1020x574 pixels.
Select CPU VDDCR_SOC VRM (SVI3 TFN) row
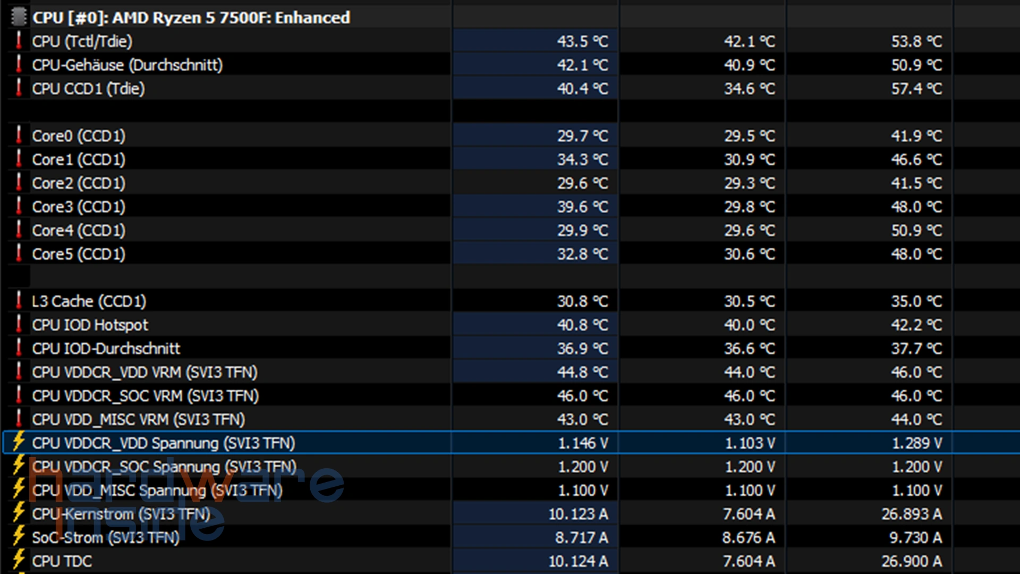[x=145, y=395]
